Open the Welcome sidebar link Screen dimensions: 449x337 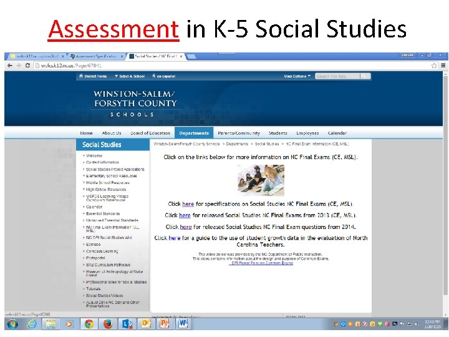(x=94, y=155)
